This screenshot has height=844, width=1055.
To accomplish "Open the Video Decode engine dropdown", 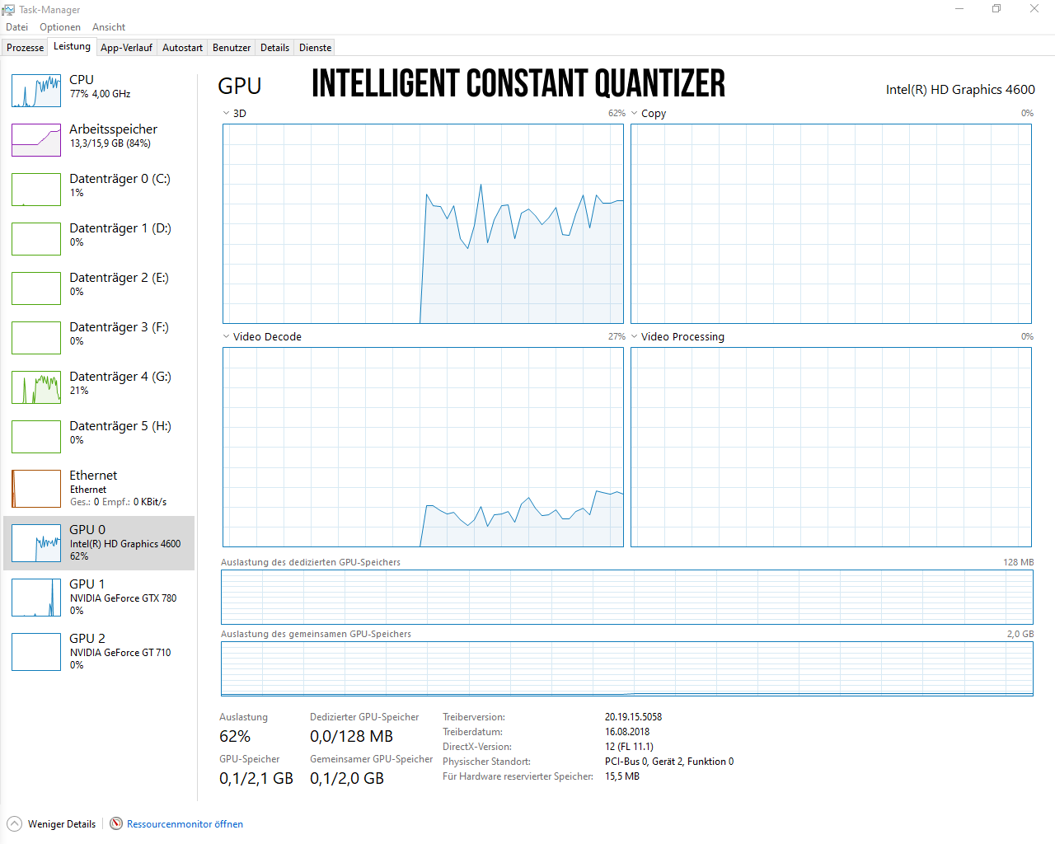I will click(226, 336).
